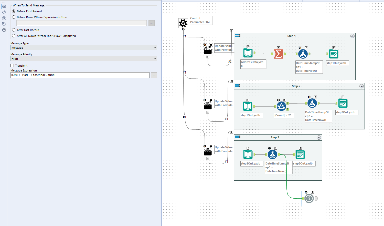Click the Configuration gear in the left sidebar

tap(4, 6)
